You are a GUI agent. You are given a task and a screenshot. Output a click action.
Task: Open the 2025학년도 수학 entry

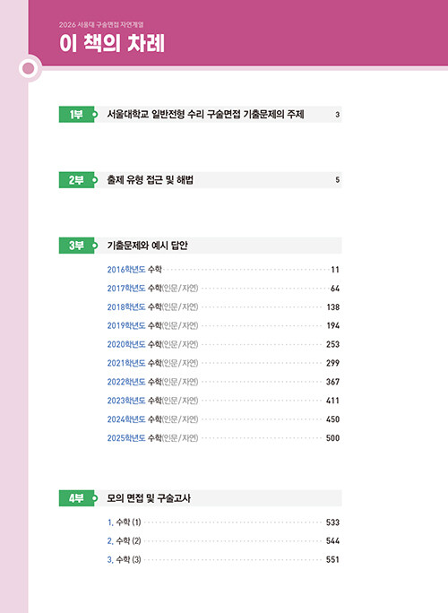click(x=223, y=438)
